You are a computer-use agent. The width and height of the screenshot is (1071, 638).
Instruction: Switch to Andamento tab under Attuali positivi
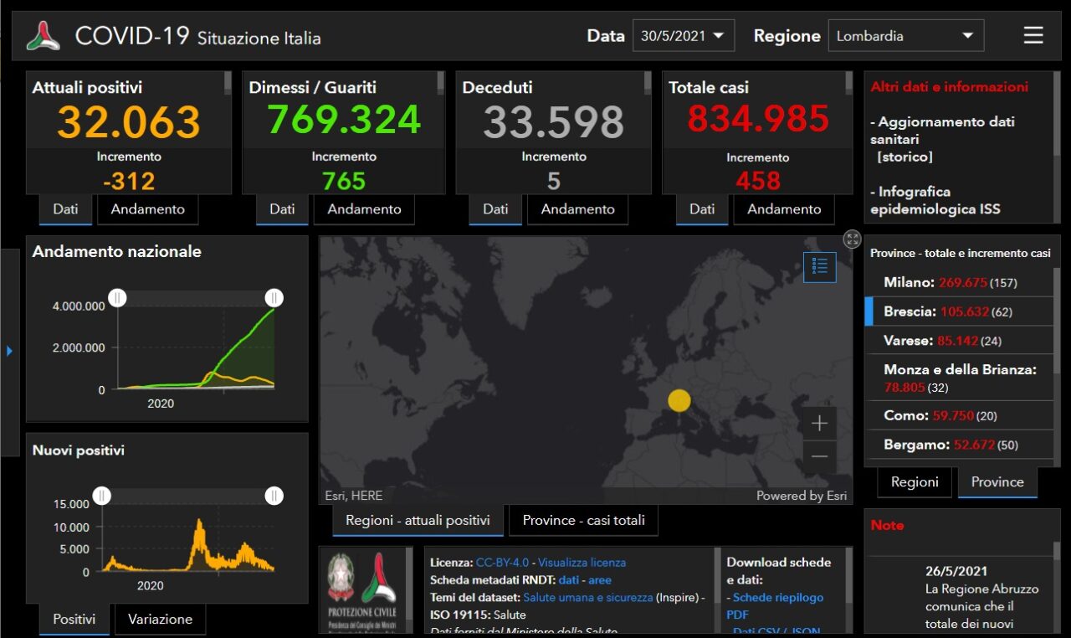point(147,209)
